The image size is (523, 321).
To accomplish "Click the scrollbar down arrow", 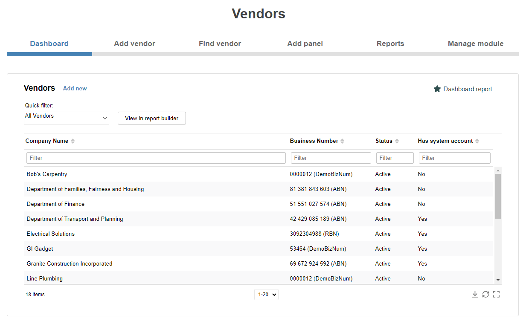I will [498, 280].
